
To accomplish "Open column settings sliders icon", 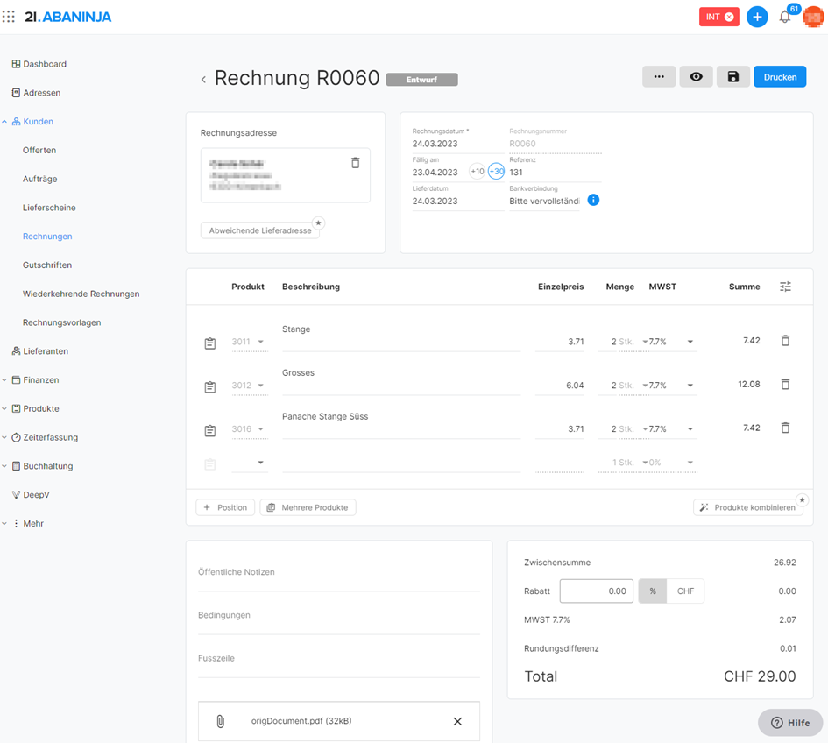I will tap(785, 287).
